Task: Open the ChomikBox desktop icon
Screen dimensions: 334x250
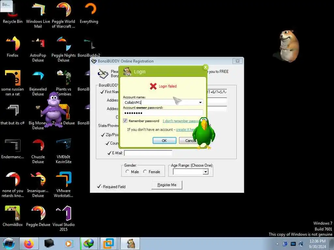Action: (13, 216)
